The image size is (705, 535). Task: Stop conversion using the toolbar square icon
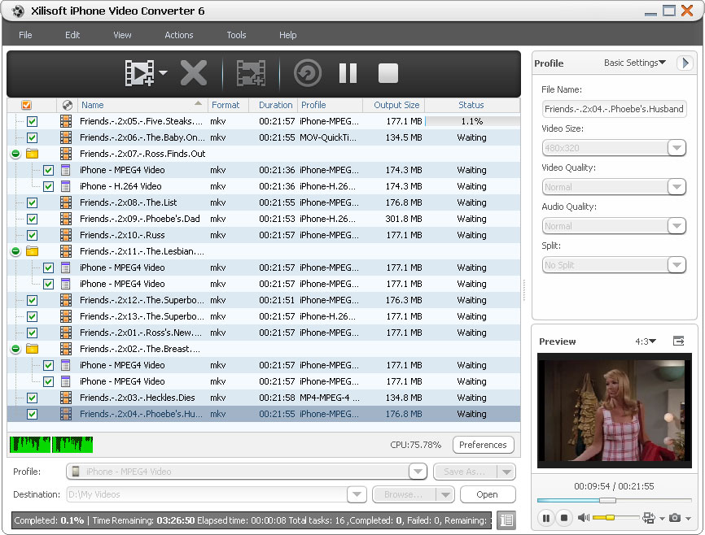[x=388, y=74]
